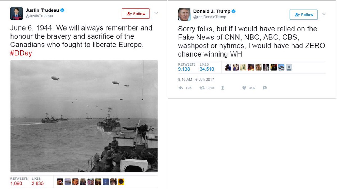Click Justin Trudeau's profile avatar

pos(17,13)
